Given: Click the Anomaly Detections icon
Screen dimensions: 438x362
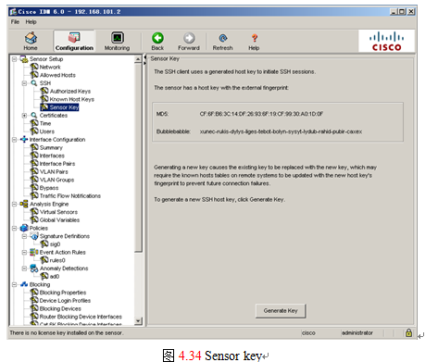Looking at the screenshot, I should (34, 268).
